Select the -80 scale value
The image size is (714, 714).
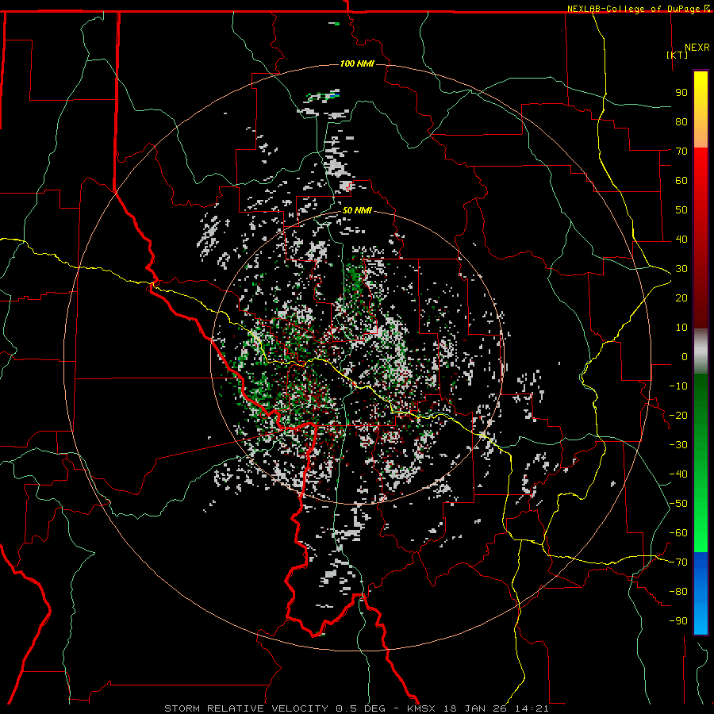(x=678, y=592)
